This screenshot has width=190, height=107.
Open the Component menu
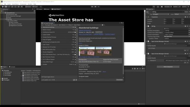coord(23,4)
